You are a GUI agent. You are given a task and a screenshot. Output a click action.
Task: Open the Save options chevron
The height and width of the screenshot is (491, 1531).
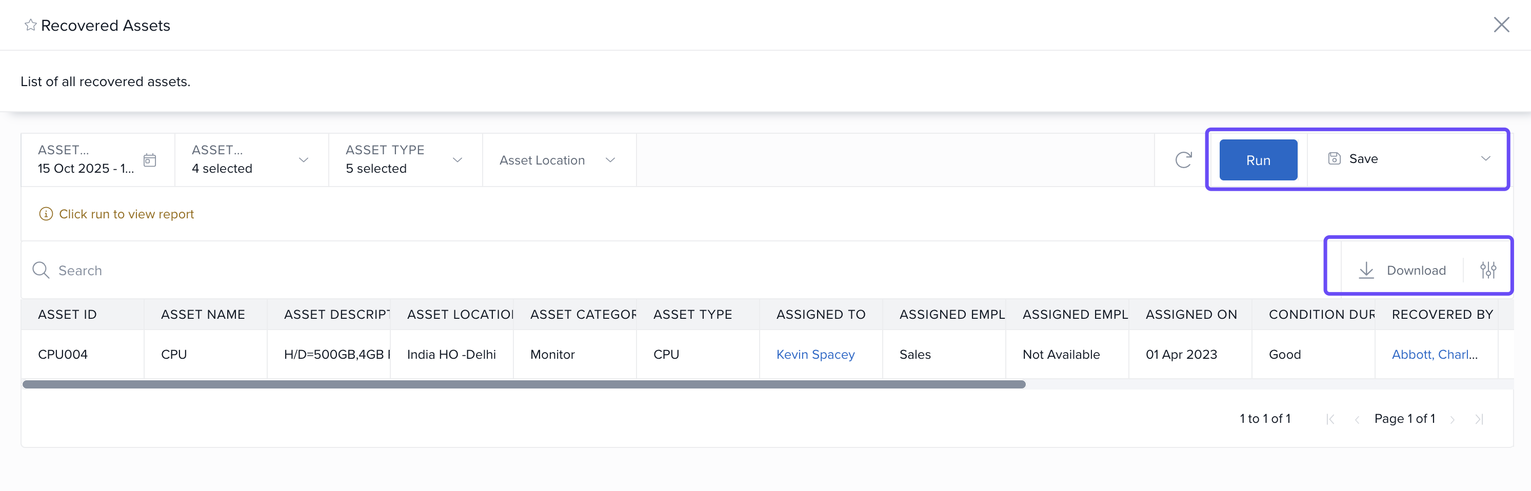point(1485,158)
